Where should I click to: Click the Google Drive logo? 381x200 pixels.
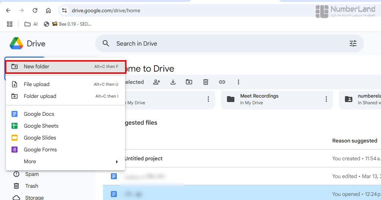pyautogui.click(x=16, y=44)
